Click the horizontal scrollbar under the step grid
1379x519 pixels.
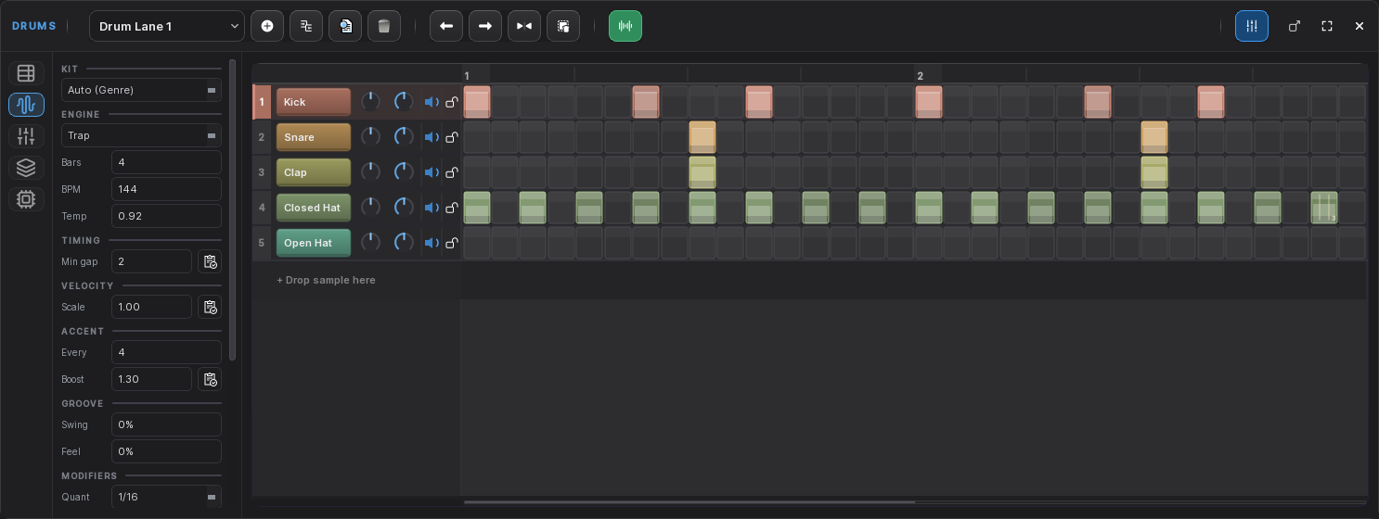(x=689, y=502)
